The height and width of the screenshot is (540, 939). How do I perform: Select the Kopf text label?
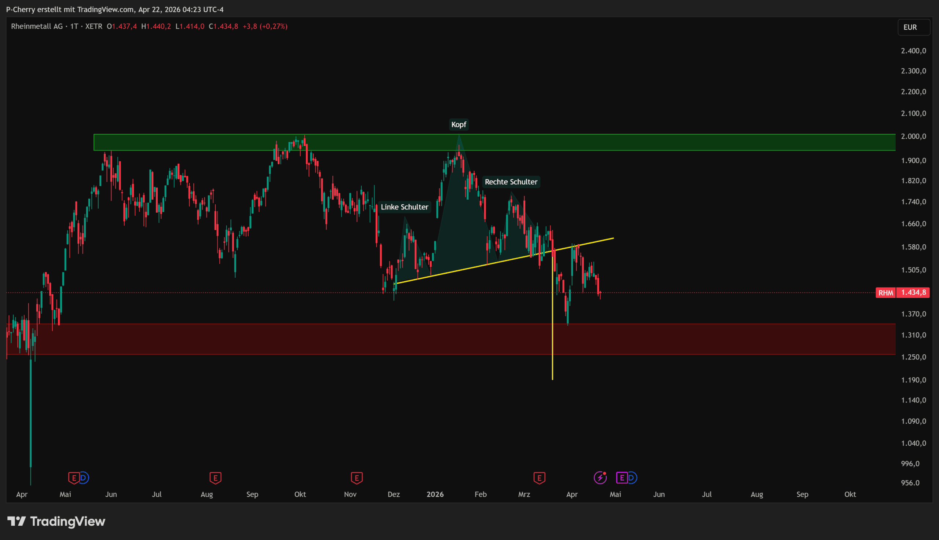[x=458, y=125]
